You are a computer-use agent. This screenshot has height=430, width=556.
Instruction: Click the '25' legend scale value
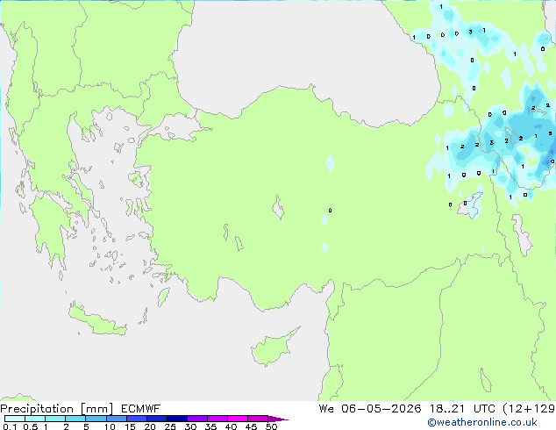pyautogui.click(x=170, y=426)
